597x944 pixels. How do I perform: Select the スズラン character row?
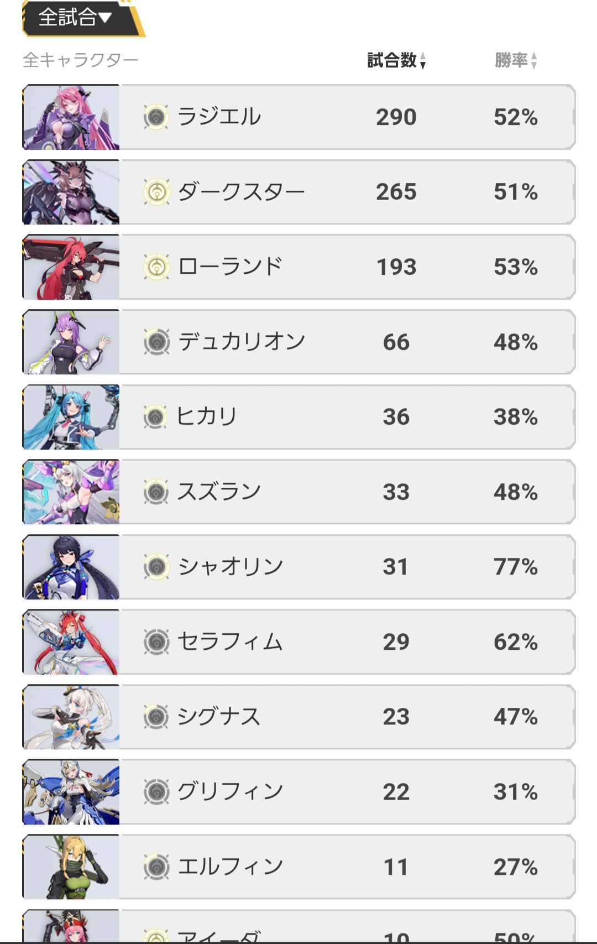pos(298,492)
